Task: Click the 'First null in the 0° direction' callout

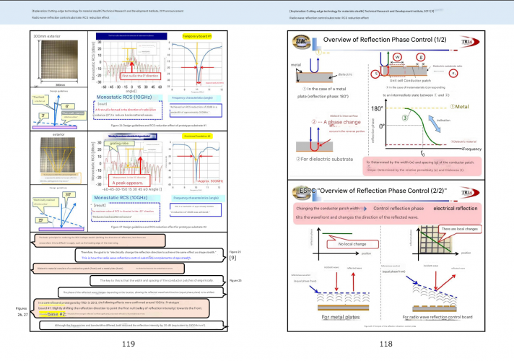Action: (139, 75)
